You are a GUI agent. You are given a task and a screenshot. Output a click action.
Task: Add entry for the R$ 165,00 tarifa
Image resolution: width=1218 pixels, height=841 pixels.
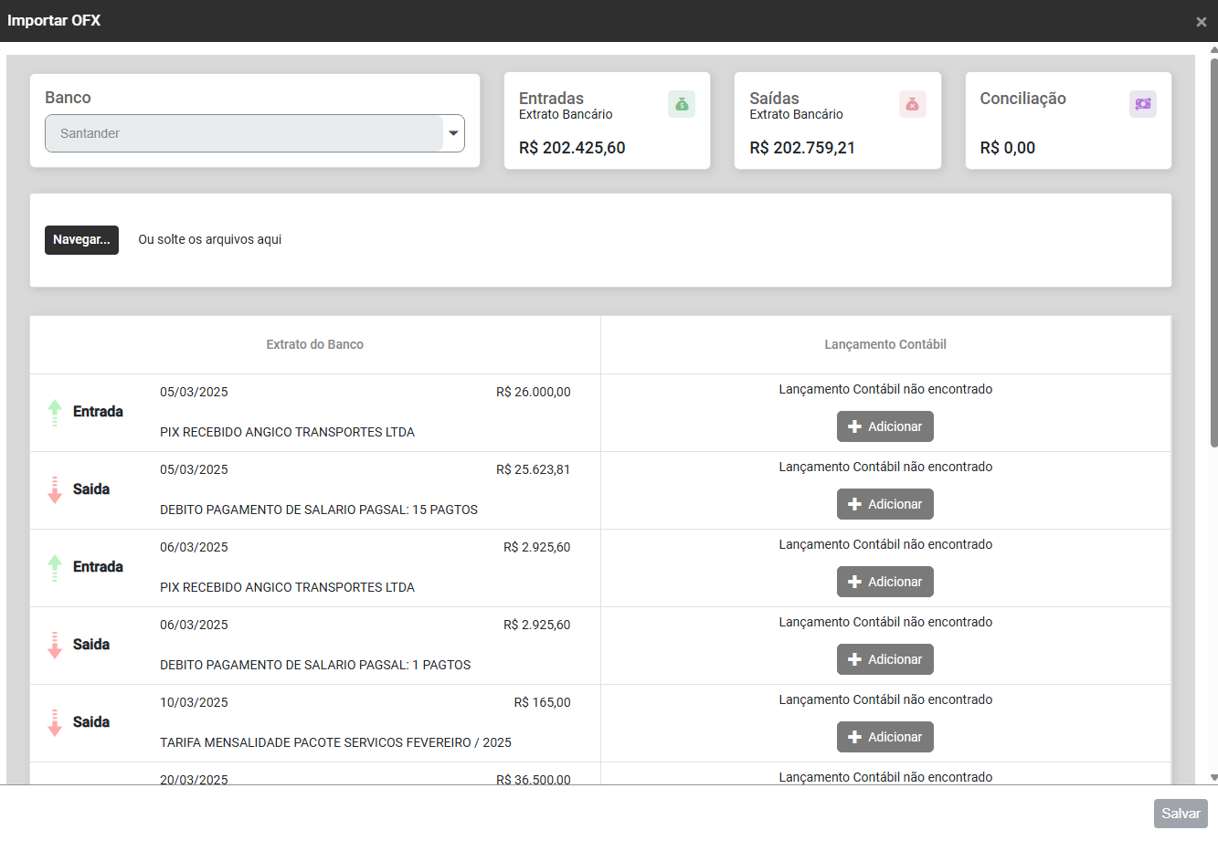pyautogui.click(x=884, y=737)
